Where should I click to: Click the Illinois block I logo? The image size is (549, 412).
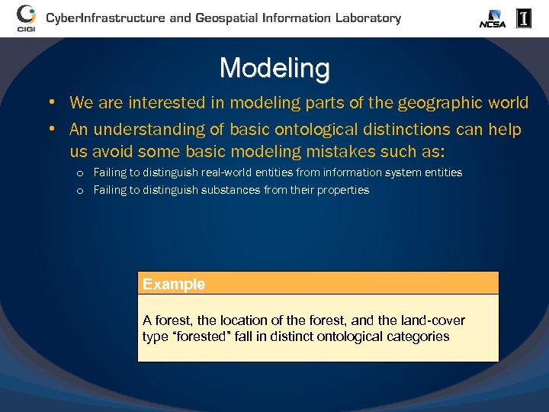(x=523, y=18)
